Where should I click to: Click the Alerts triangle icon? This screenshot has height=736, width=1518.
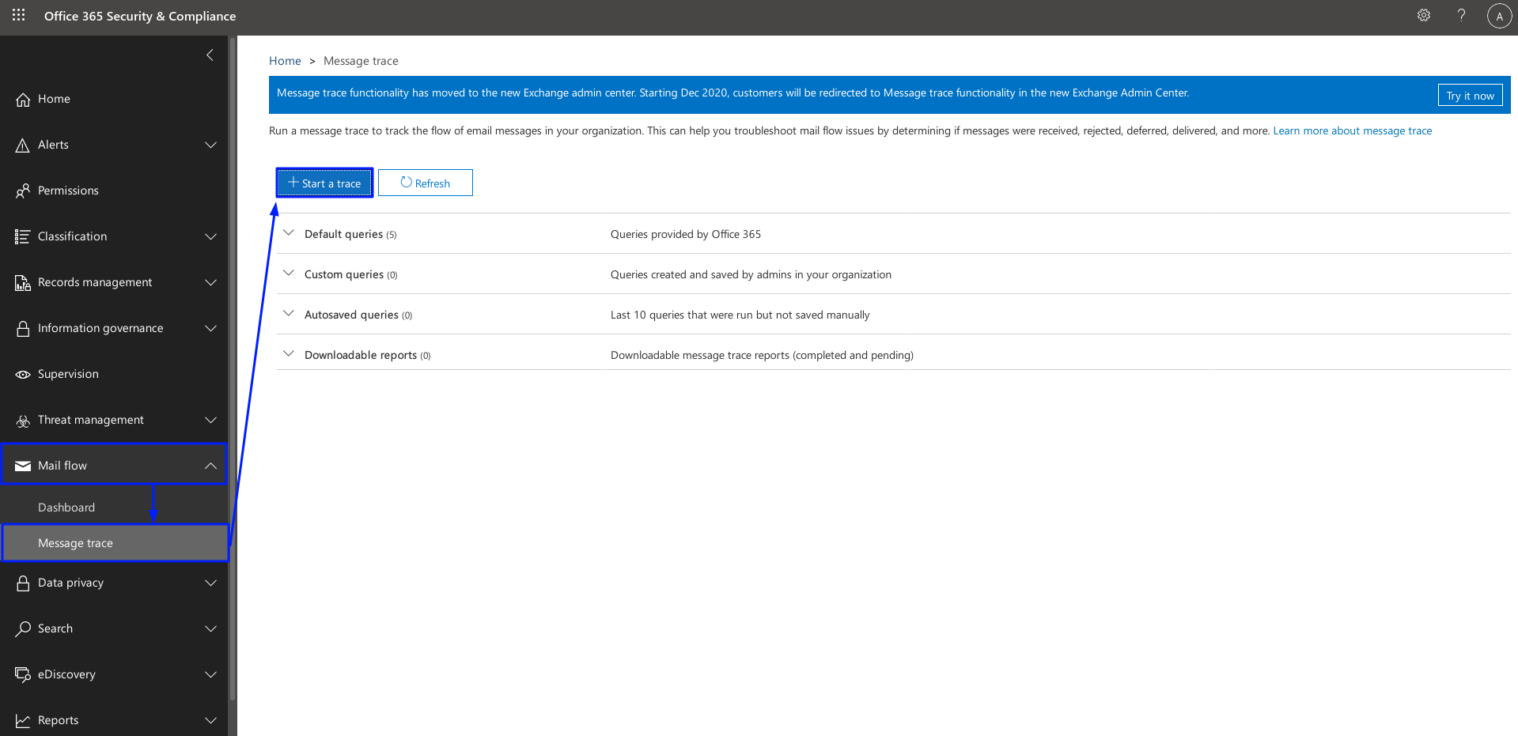(x=23, y=145)
